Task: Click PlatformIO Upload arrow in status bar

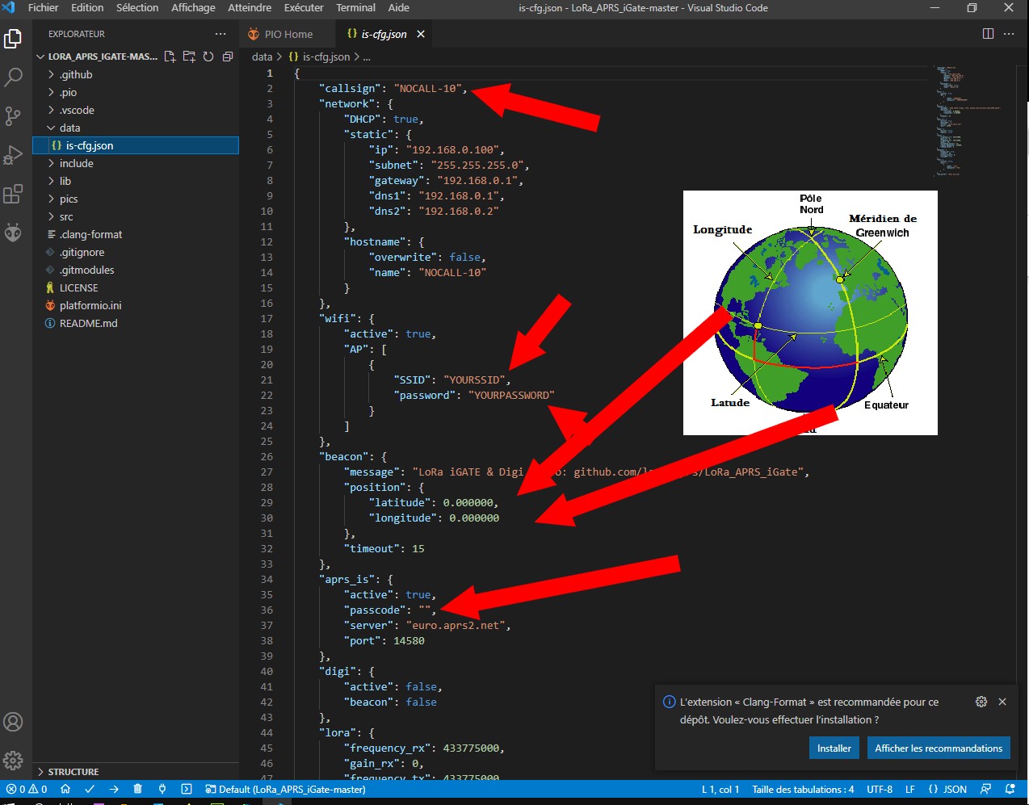Action: 114,789
